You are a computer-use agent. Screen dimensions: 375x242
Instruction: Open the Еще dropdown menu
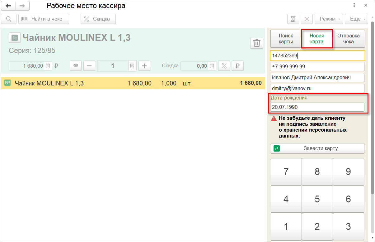tap(357, 19)
